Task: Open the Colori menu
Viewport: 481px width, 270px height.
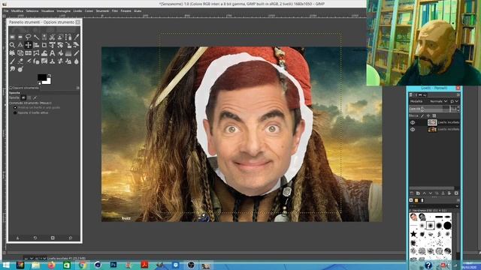Action: coord(89,10)
